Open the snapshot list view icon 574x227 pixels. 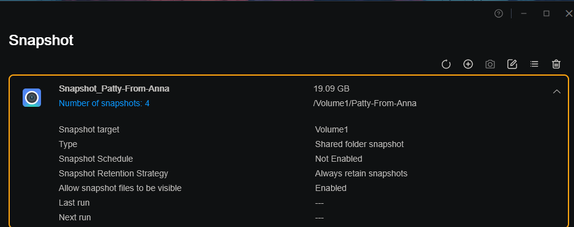point(534,64)
